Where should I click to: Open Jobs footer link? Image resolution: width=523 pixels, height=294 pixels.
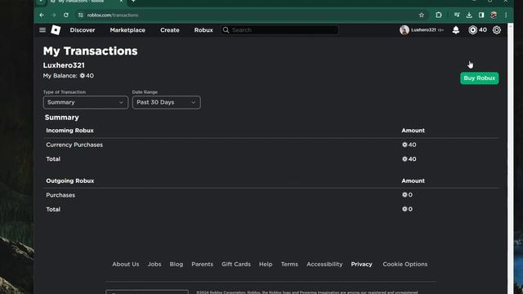tap(154, 264)
